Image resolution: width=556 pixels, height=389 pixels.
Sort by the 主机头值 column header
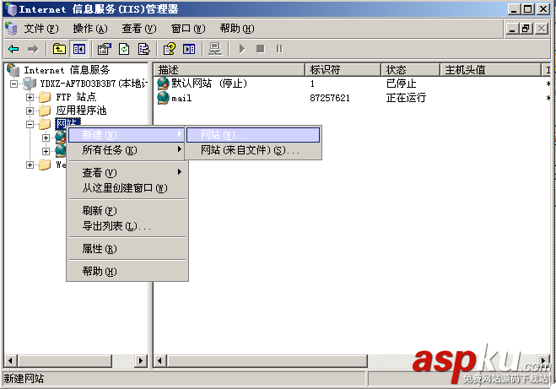coord(491,70)
